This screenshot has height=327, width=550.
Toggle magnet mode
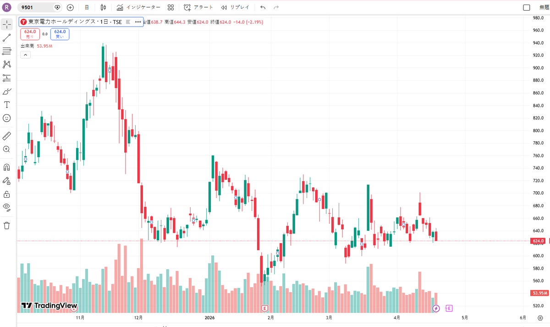pyautogui.click(x=7, y=167)
